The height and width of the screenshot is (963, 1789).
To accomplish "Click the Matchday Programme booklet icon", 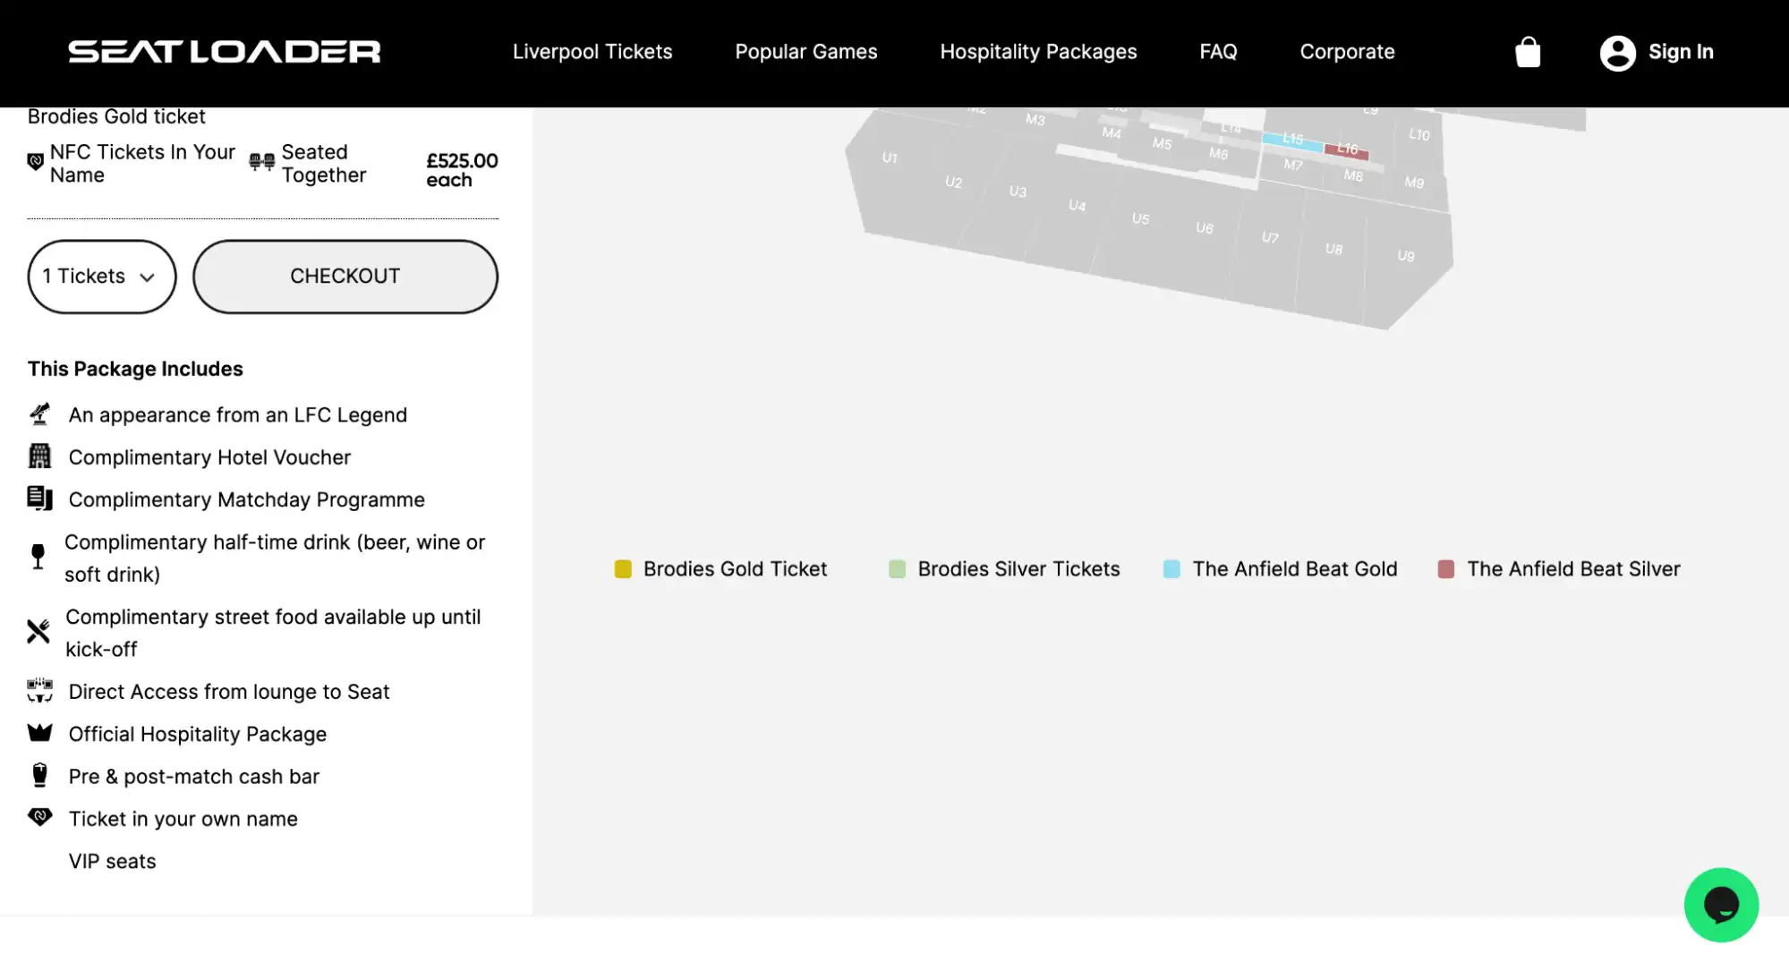I will tap(38, 499).
